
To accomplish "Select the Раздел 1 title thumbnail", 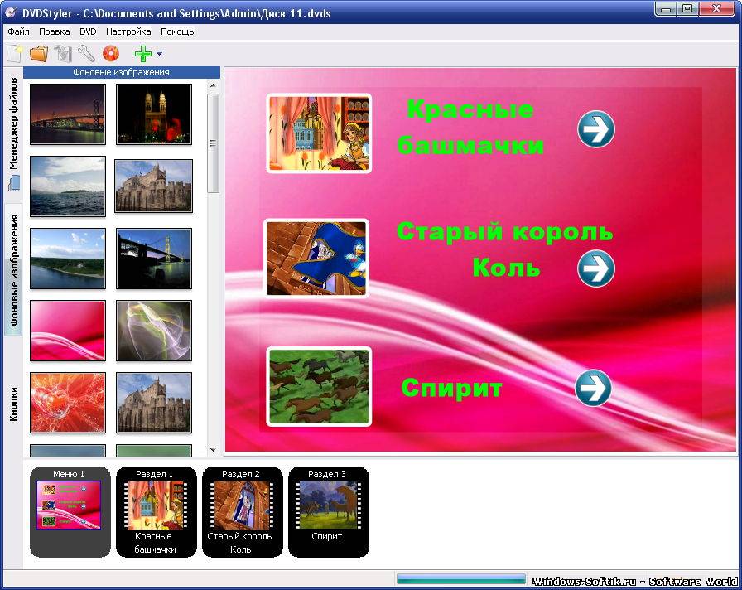I will tap(157, 512).
